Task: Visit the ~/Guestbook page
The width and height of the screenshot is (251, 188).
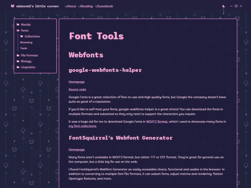Action: (x=104, y=6)
